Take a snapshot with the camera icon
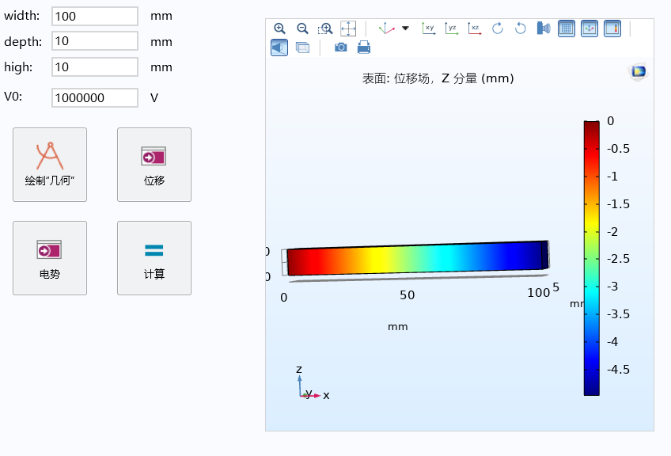Viewport: 671px width, 456px height. [340, 47]
